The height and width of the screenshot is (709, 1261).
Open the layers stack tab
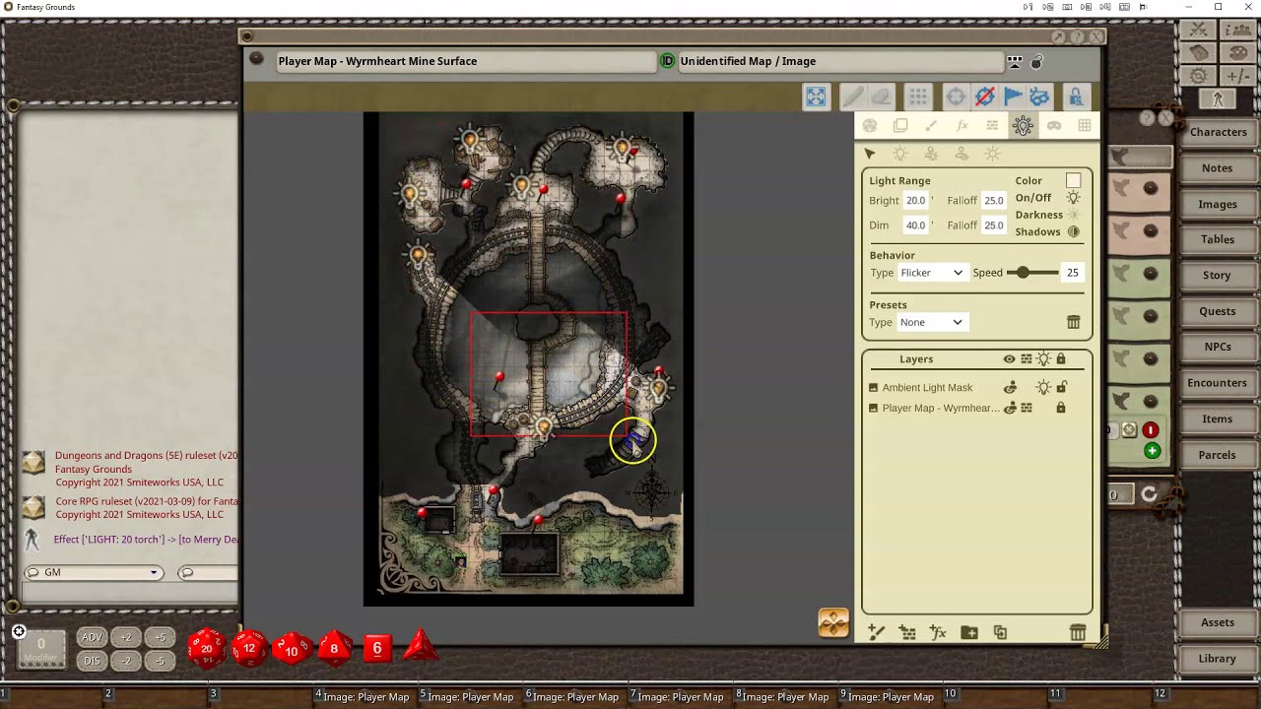coord(900,125)
